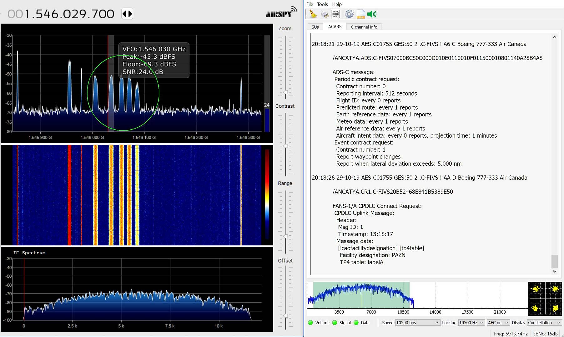The height and width of the screenshot is (337, 564).
Task: Open the Locking 10500 Hz dropdown
Action: pos(471,323)
